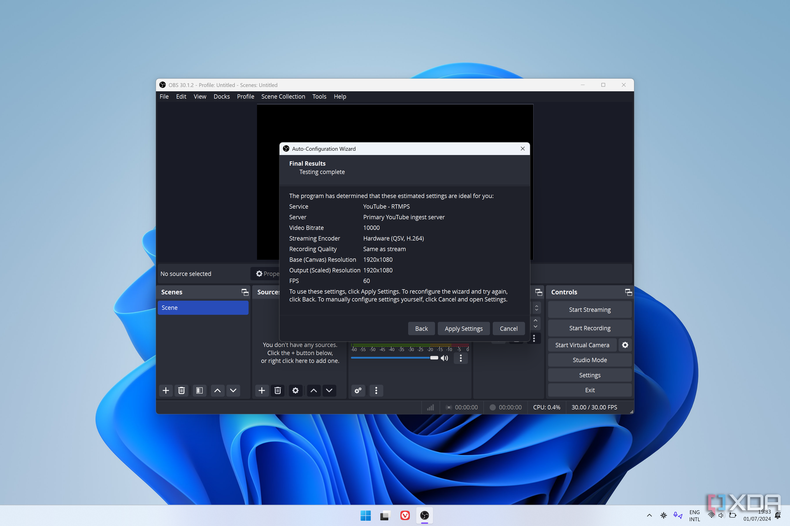Open virtual camera settings gear
This screenshot has width=790, height=526.
pos(625,345)
